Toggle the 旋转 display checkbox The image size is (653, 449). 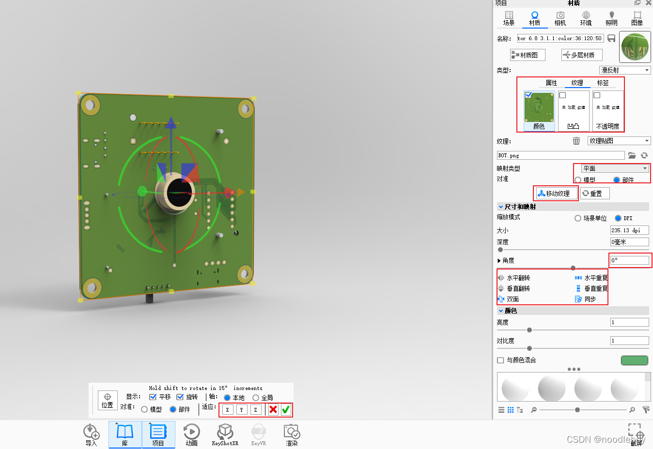point(180,397)
